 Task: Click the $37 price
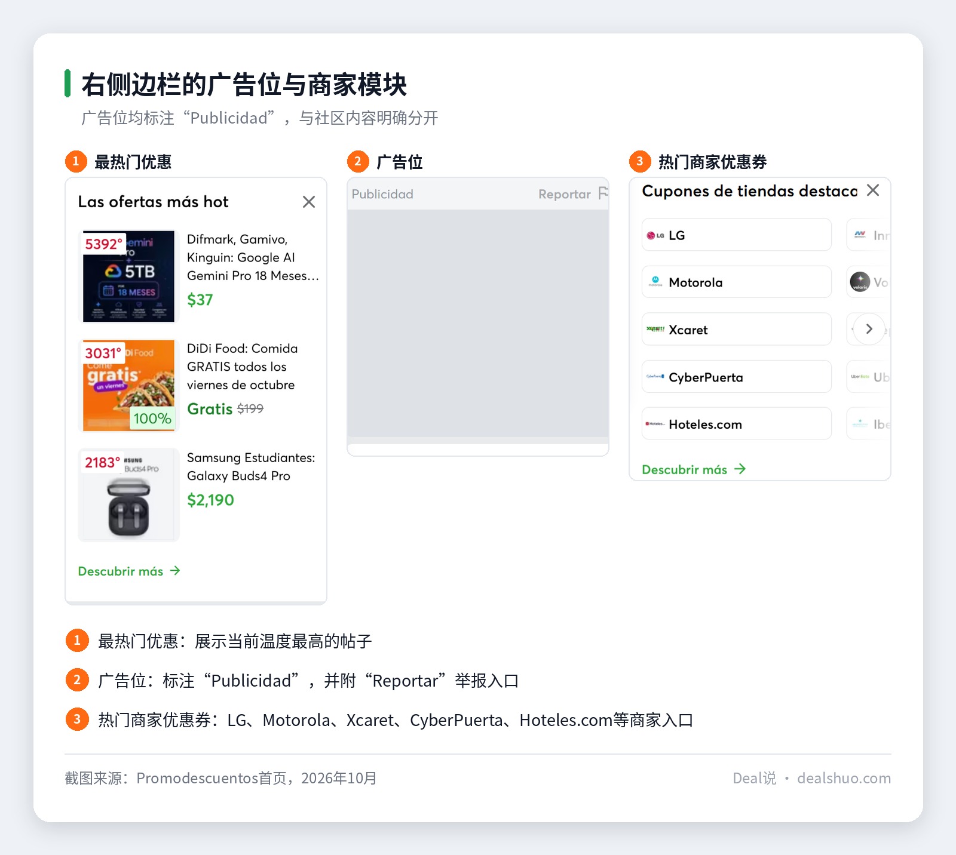coord(200,300)
